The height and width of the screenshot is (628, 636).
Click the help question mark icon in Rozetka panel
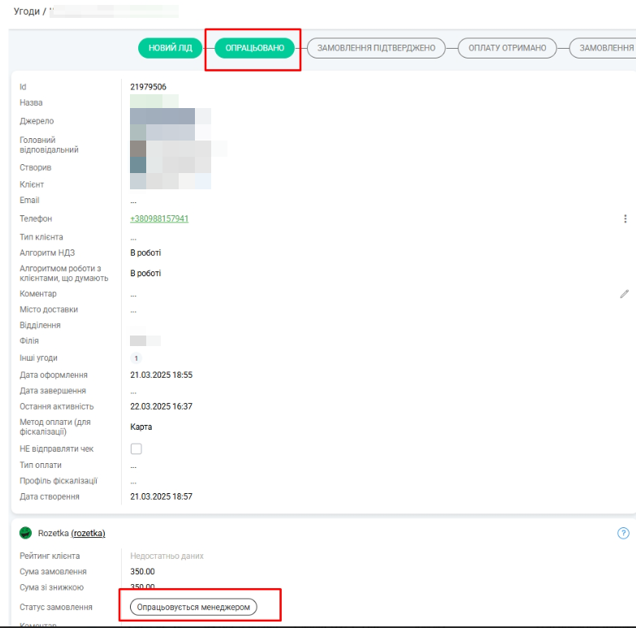pos(623,534)
